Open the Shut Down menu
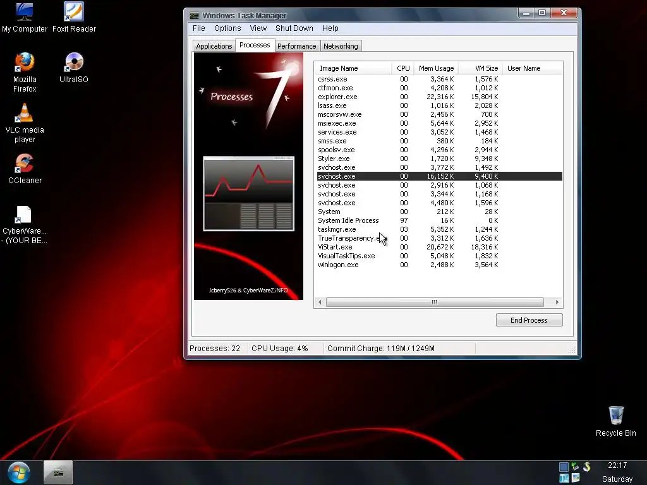Viewport: 647px width, 485px height. [x=294, y=28]
